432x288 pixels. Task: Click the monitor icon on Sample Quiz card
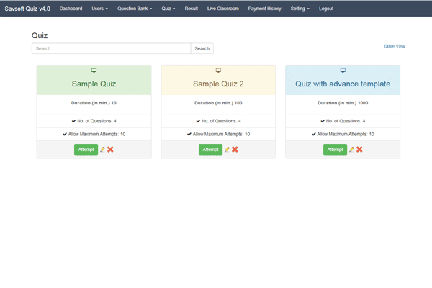[94, 71]
